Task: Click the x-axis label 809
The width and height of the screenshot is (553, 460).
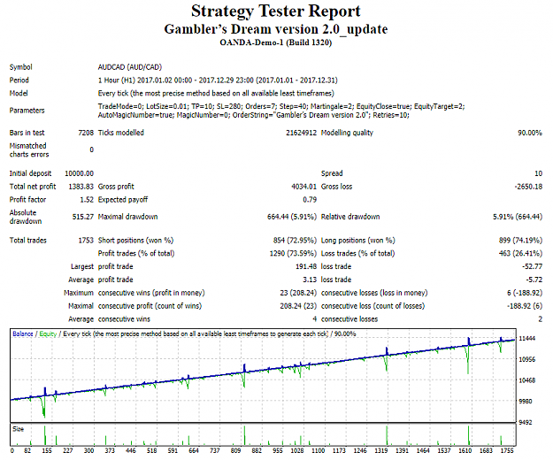Action: [235, 450]
